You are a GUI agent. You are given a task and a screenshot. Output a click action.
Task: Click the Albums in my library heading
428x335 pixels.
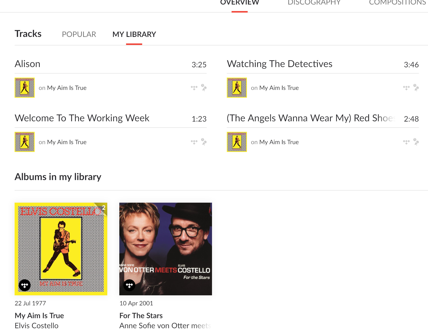[58, 177]
